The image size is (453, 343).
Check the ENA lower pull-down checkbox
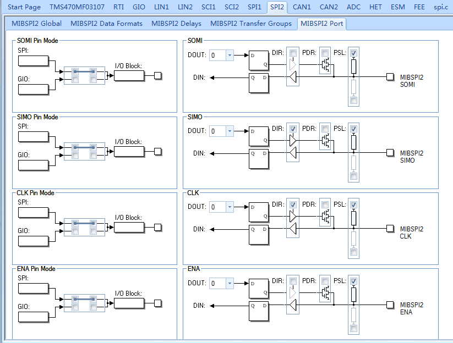coord(353,328)
